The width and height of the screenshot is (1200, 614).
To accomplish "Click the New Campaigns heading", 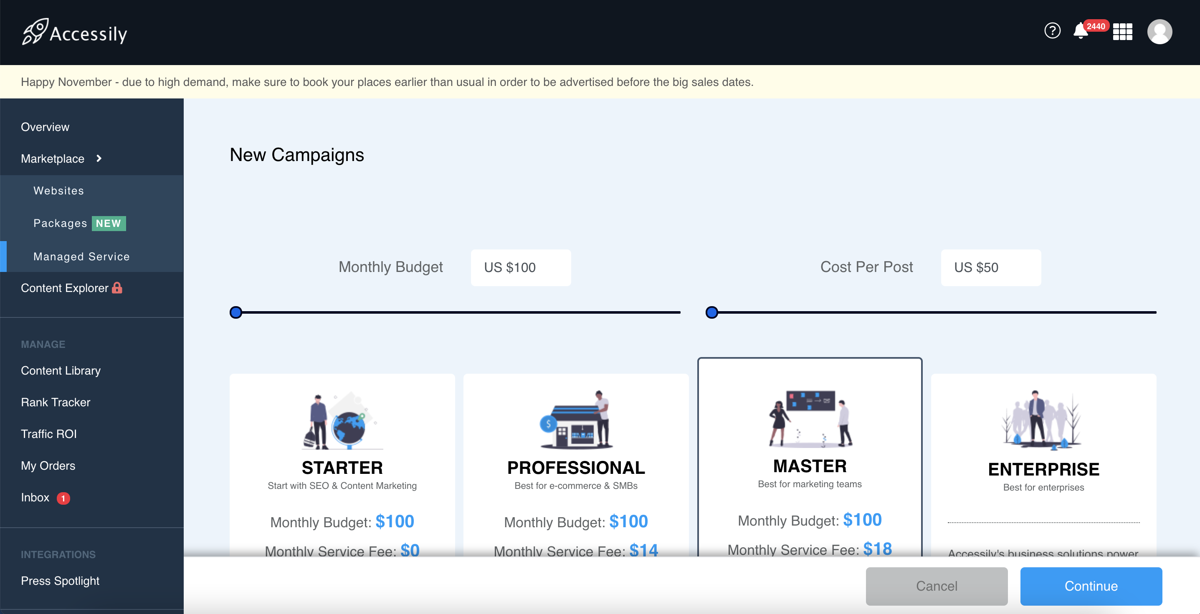I will pyautogui.click(x=297, y=155).
